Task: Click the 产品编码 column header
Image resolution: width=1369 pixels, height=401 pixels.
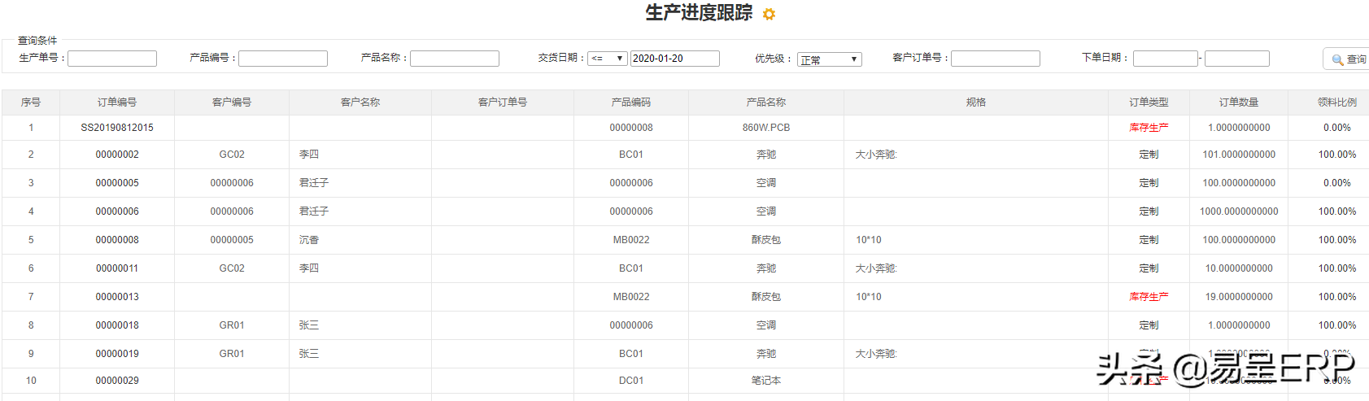Action: (x=631, y=102)
